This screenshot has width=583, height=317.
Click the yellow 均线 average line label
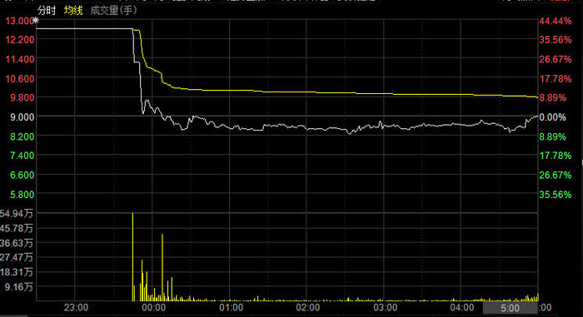73,11
